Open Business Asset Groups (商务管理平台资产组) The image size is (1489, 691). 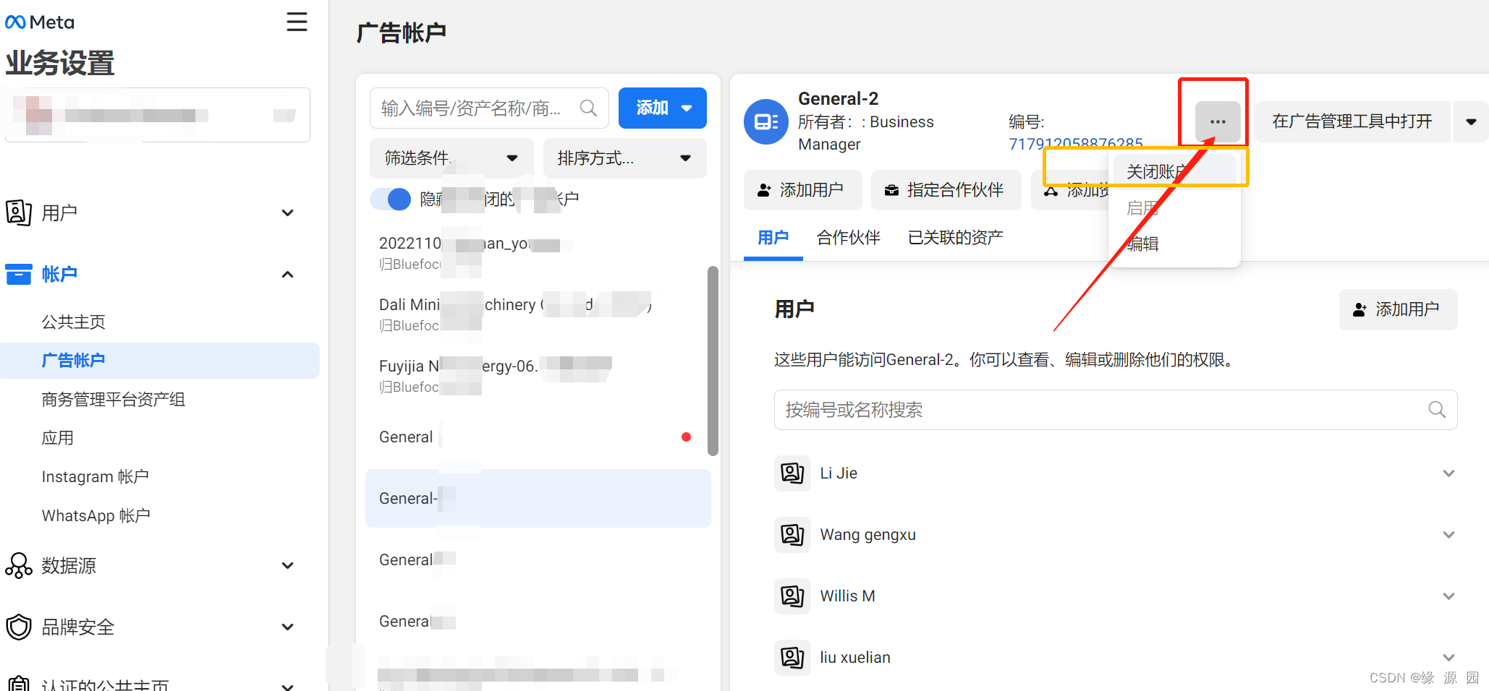point(113,399)
